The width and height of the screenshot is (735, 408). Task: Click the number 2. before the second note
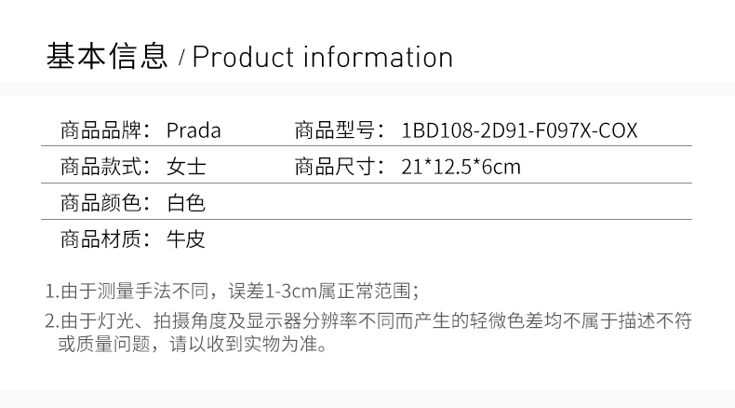[51, 321]
